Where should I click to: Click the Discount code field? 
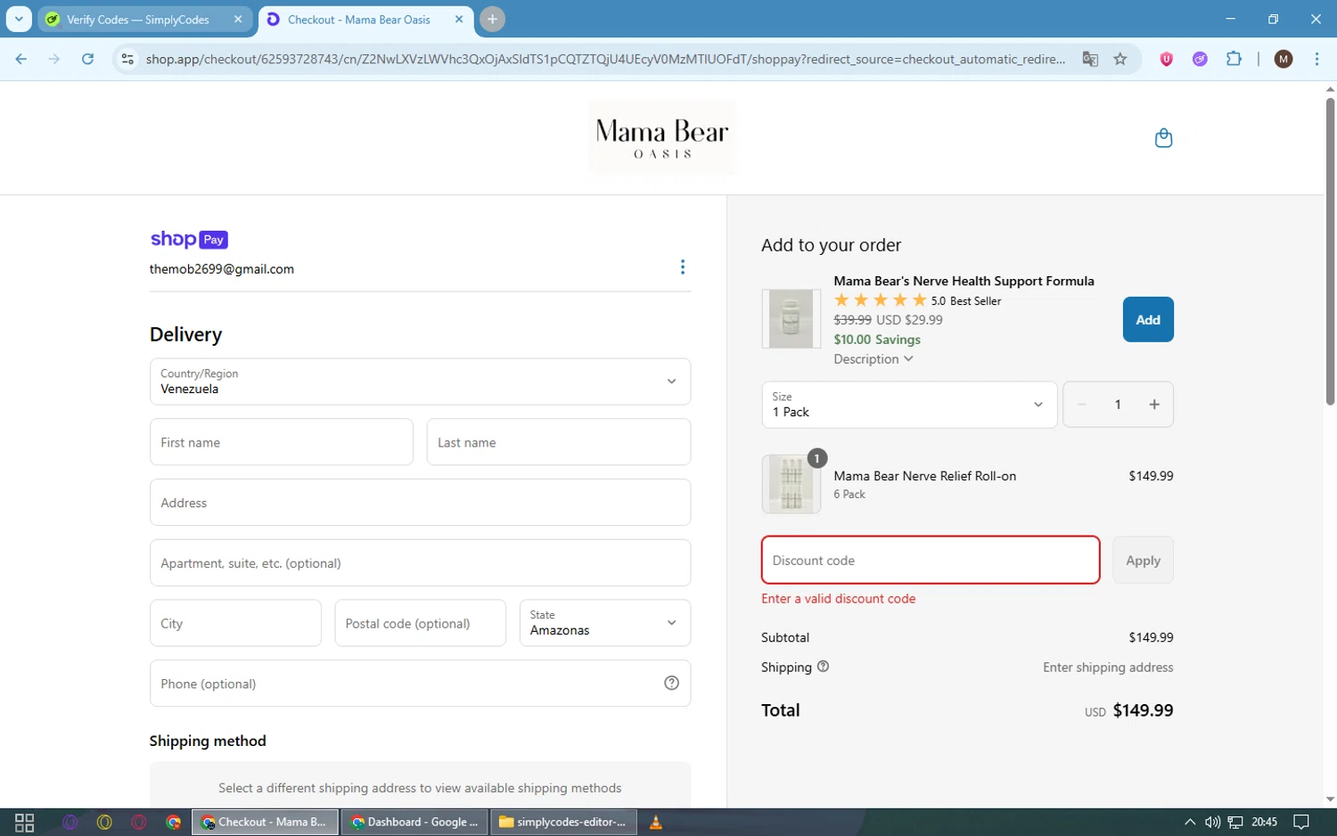point(931,560)
